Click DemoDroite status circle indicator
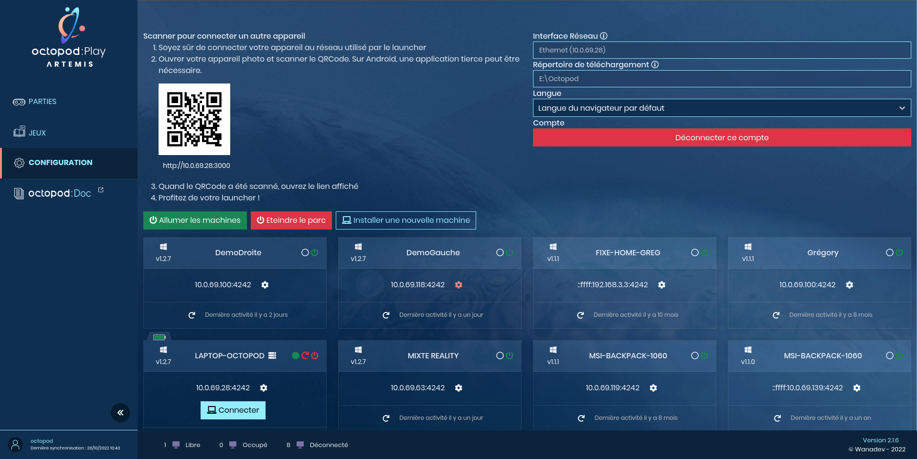The width and height of the screenshot is (917, 459). click(x=305, y=252)
